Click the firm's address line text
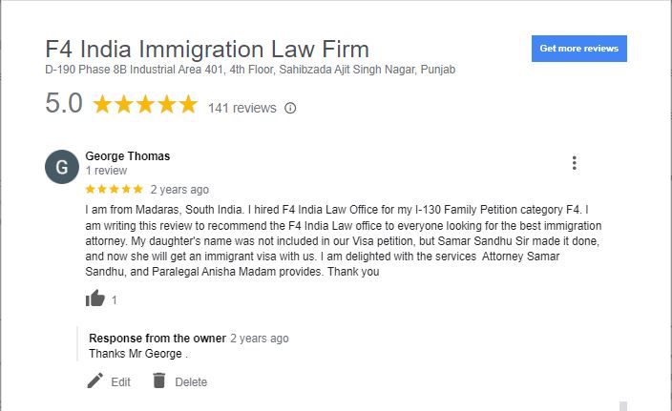 point(250,70)
